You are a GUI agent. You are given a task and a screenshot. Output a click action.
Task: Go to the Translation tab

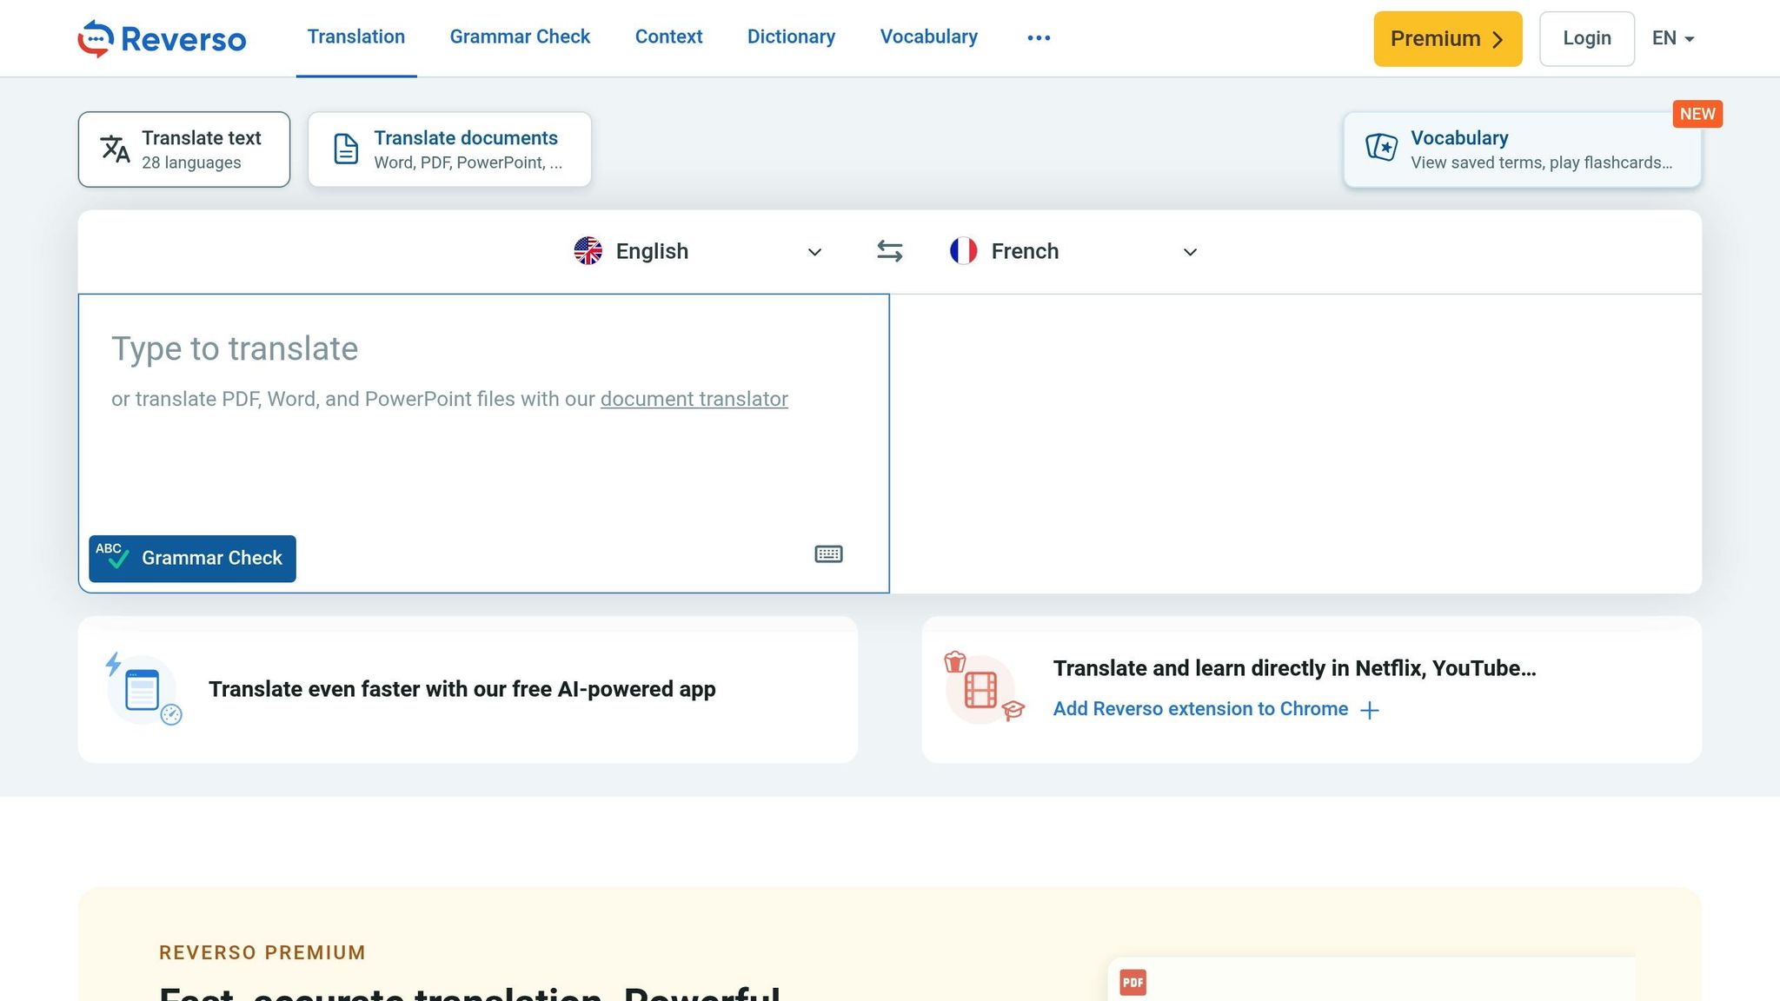pyautogui.click(x=356, y=37)
